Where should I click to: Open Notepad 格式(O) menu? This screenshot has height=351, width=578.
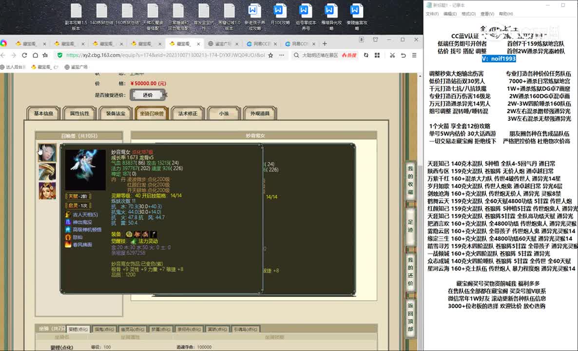[468, 14]
